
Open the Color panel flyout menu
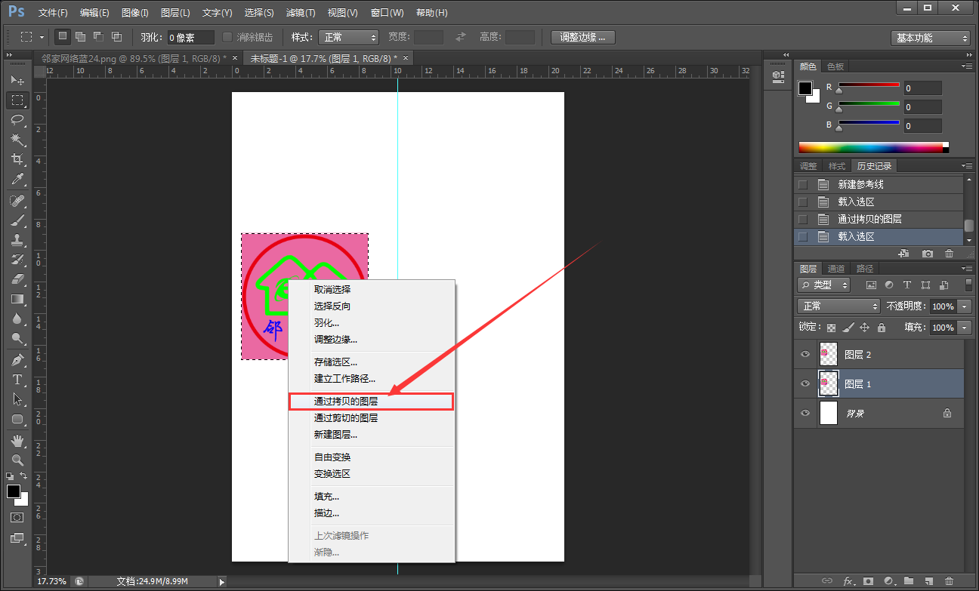pos(966,66)
